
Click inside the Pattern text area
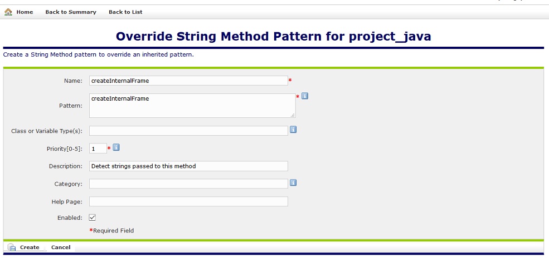click(192, 106)
